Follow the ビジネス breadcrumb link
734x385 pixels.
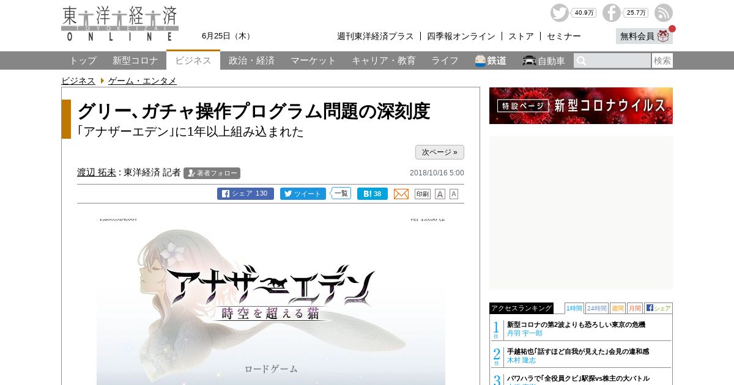coord(78,81)
